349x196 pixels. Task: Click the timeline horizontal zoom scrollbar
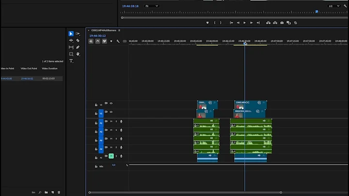point(185,193)
